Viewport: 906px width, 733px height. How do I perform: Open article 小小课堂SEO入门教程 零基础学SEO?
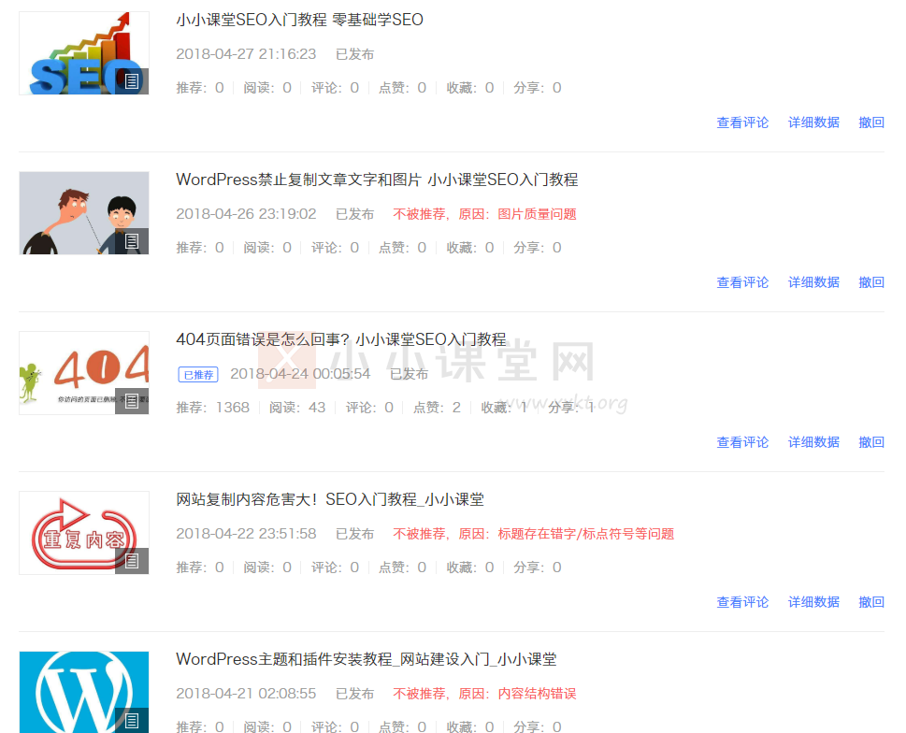[299, 20]
